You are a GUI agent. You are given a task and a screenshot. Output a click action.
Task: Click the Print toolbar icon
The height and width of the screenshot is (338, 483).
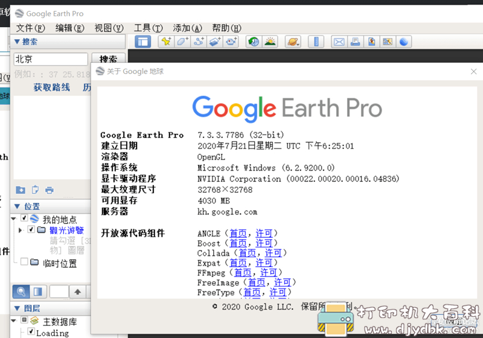pyautogui.click(x=355, y=42)
